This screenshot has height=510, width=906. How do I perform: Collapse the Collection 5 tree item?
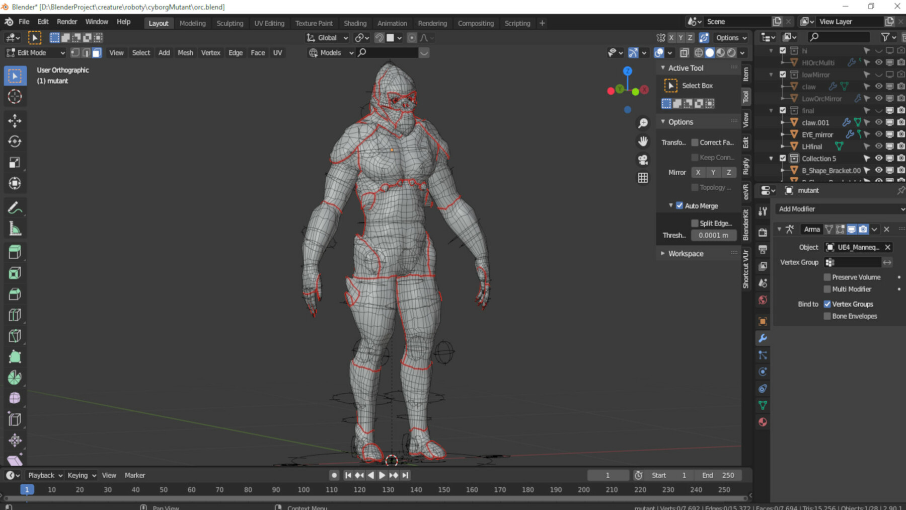coord(771,158)
